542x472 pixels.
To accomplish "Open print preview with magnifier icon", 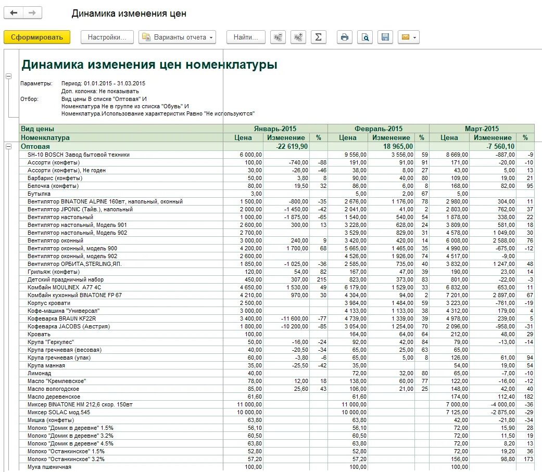I will tap(365, 37).
